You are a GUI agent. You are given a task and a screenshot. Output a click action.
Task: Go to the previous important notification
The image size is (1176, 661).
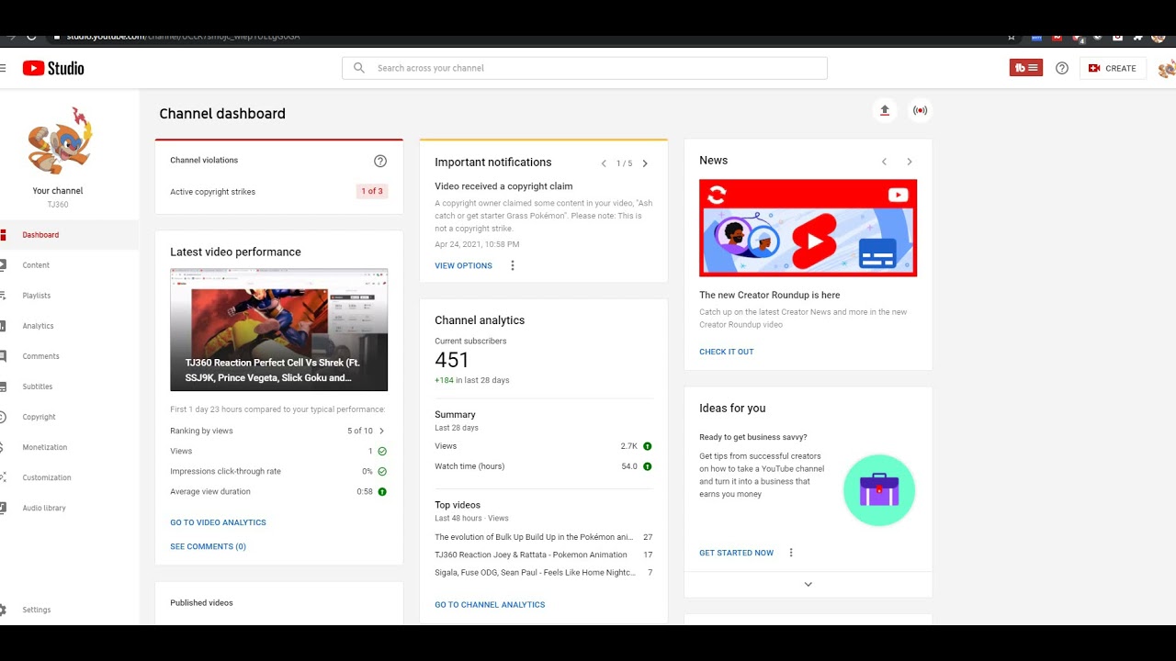coord(604,163)
